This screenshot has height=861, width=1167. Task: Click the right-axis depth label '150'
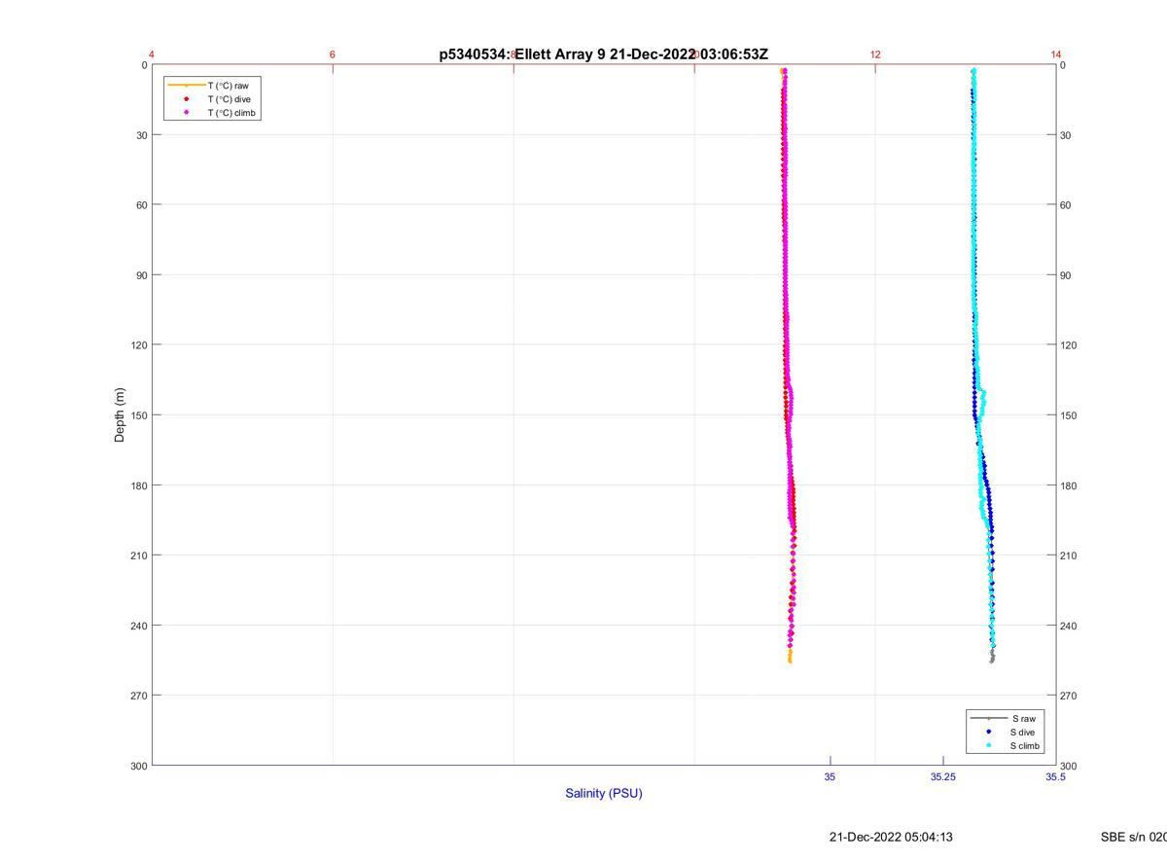(1069, 415)
